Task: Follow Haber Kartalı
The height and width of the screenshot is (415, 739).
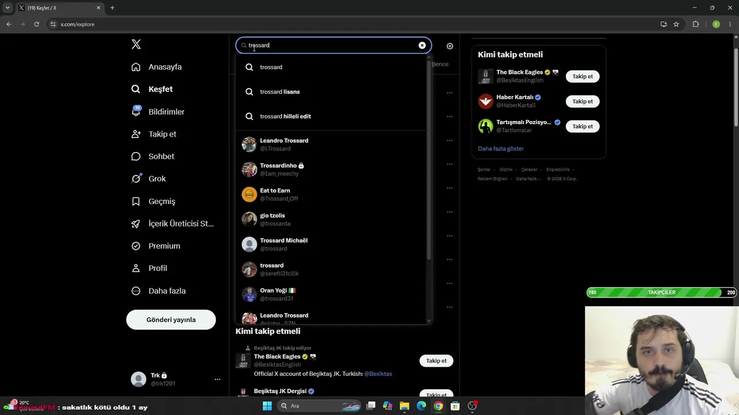Action: pos(583,101)
